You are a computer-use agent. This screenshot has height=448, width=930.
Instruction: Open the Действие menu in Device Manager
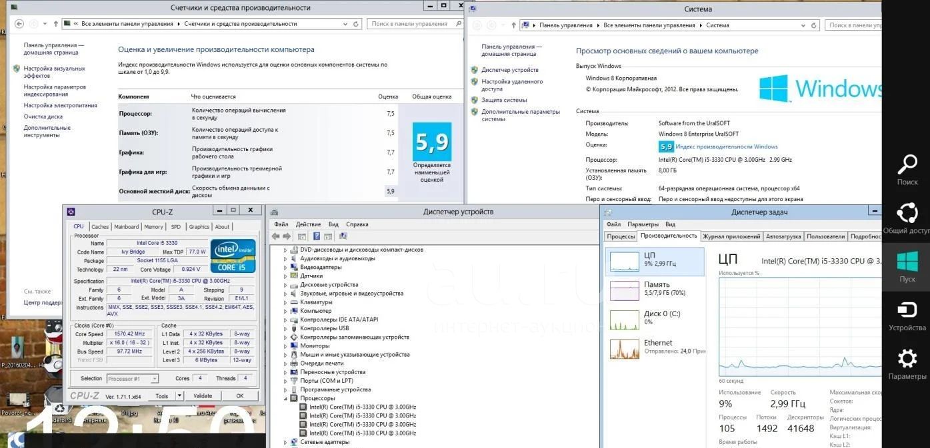308,224
